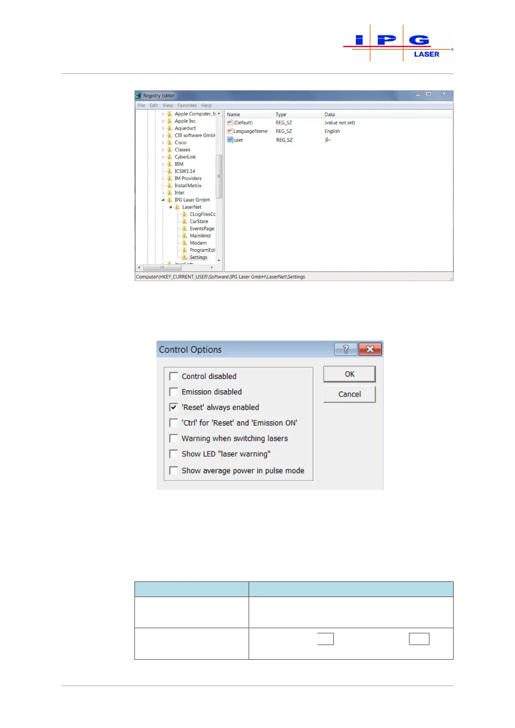
Task: Expand the Intel registry key
Action: (163, 193)
